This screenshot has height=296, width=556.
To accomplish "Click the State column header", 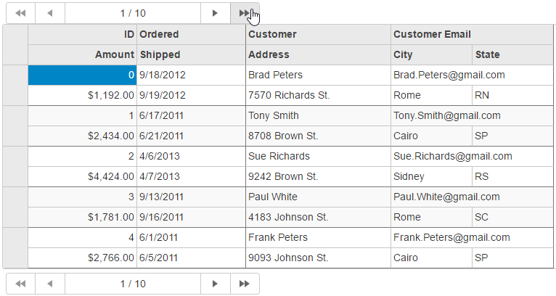I will [x=512, y=54].
